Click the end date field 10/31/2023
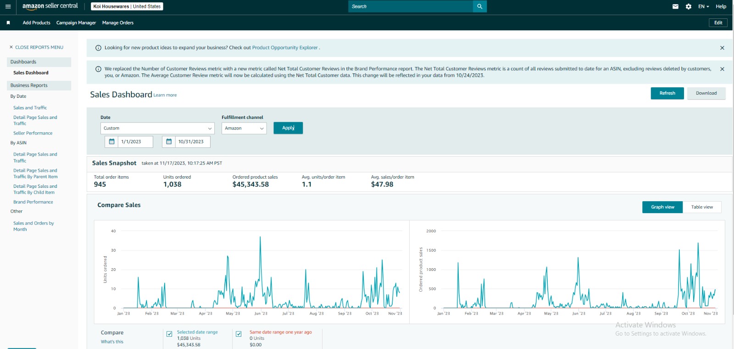The image size is (734, 349). tap(193, 141)
